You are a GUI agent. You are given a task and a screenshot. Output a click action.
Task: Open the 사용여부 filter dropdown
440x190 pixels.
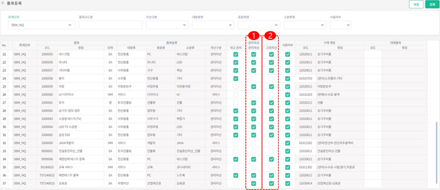point(340,25)
